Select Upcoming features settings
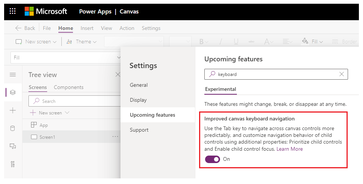This screenshot has width=363, height=184. 158,115
